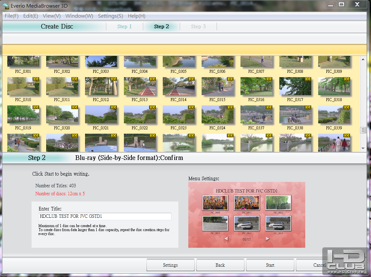Click the PIC_0014 car thumbnail in menu preview
This screenshot has width=371, height=277.
[247, 223]
